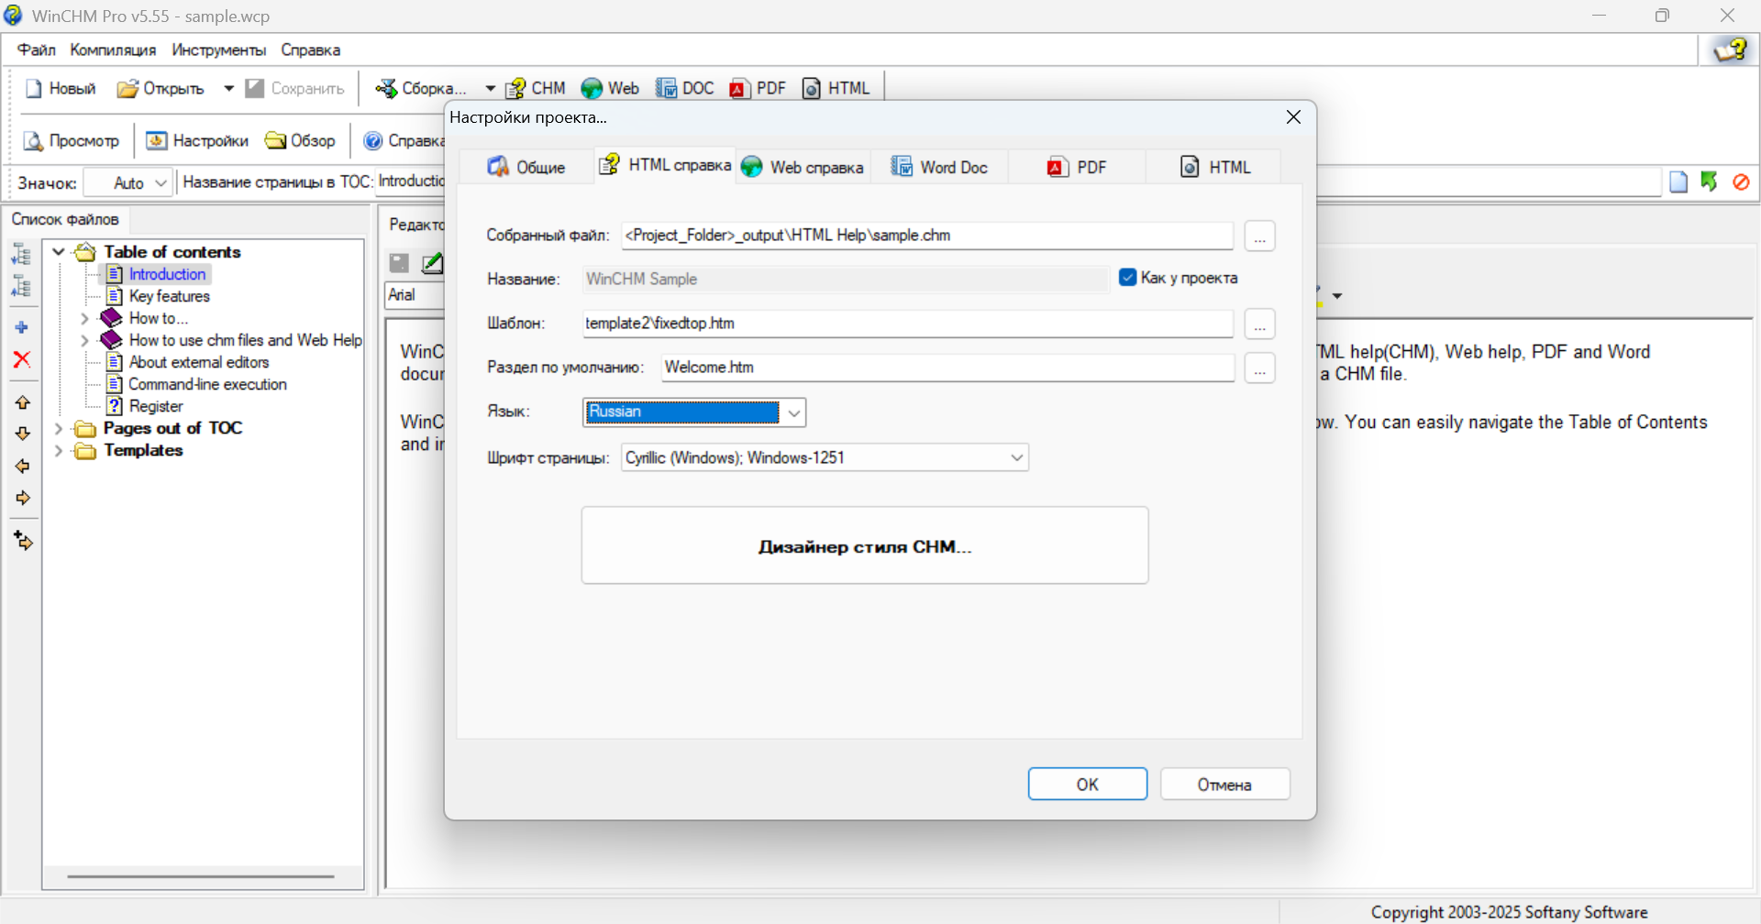Click the Обзор toolbar icon
Image resolution: width=1761 pixels, height=924 pixels.
tap(275, 140)
